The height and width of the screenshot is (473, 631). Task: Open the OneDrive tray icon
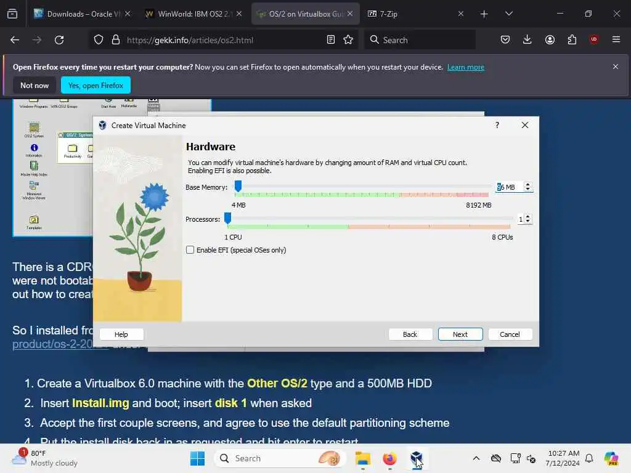496,458
